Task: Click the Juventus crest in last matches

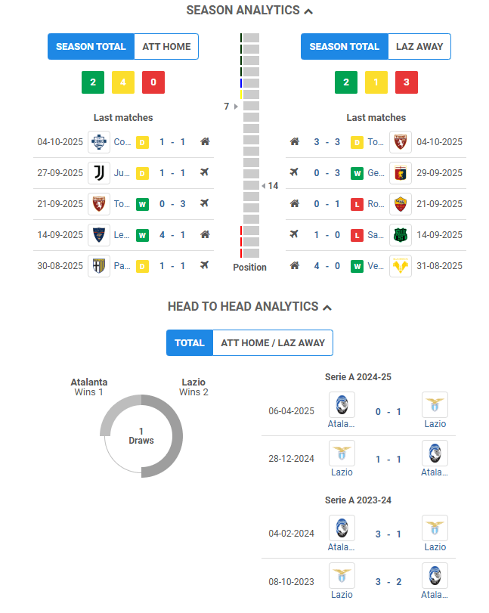Action: tap(99, 173)
